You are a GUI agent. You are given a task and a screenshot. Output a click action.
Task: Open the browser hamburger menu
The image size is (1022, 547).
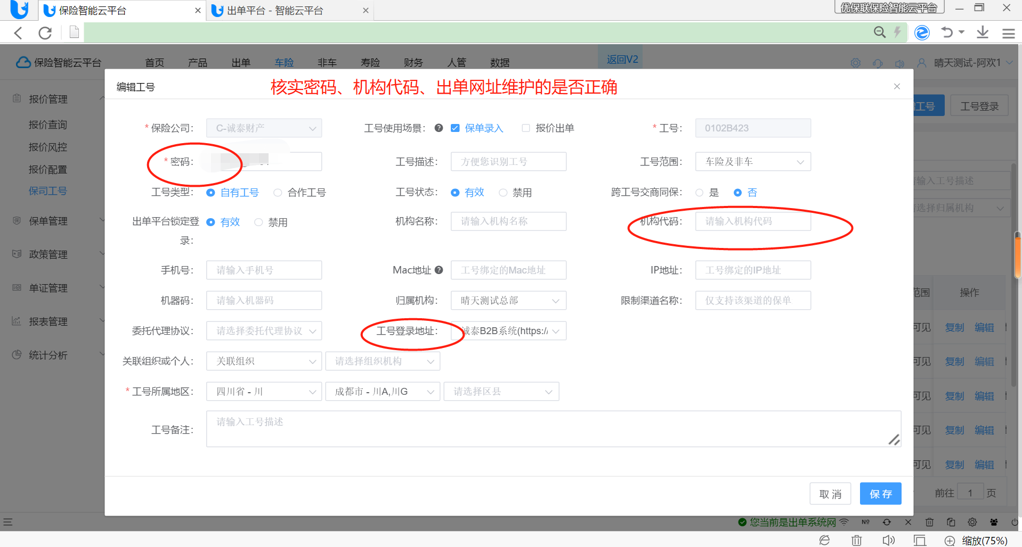[1008, 33]
